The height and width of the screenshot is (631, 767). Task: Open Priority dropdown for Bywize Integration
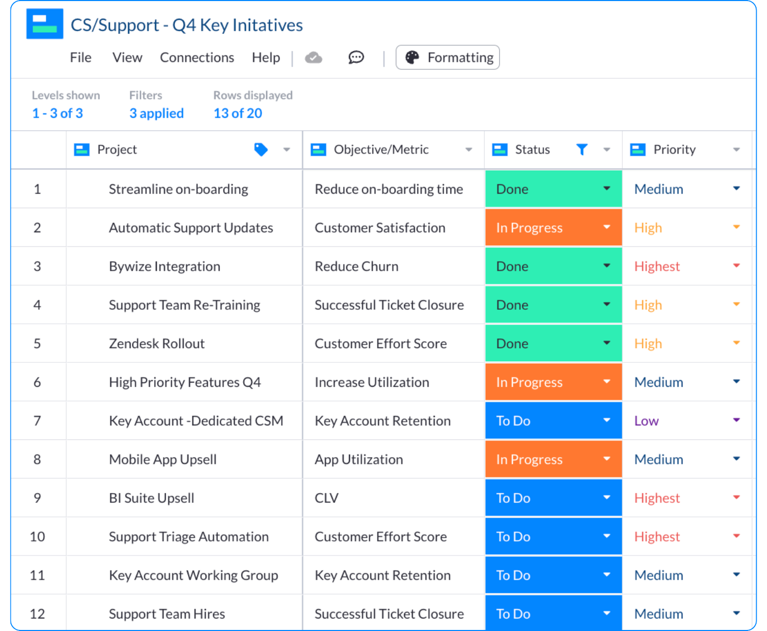pos(736,266)
